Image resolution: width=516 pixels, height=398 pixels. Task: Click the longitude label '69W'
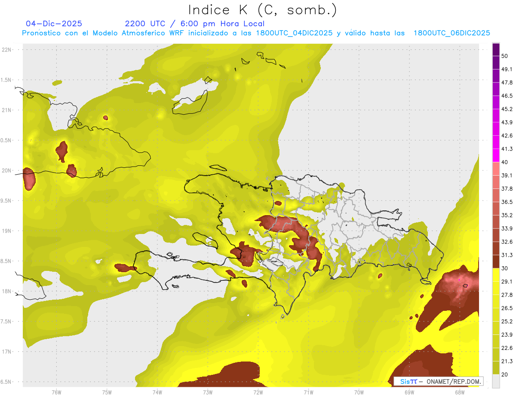(x=409, y=392)
